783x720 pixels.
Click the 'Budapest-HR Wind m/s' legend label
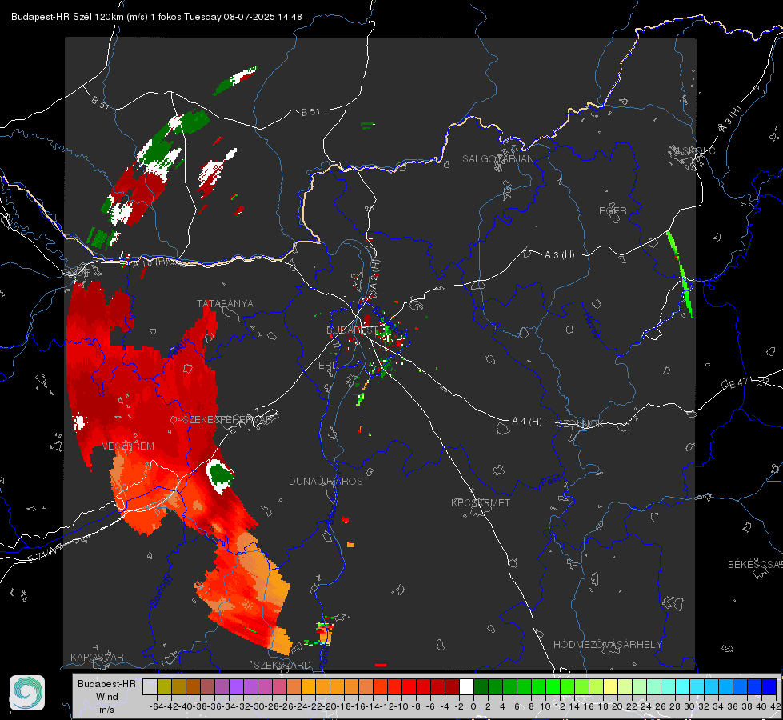coord(107,696)
